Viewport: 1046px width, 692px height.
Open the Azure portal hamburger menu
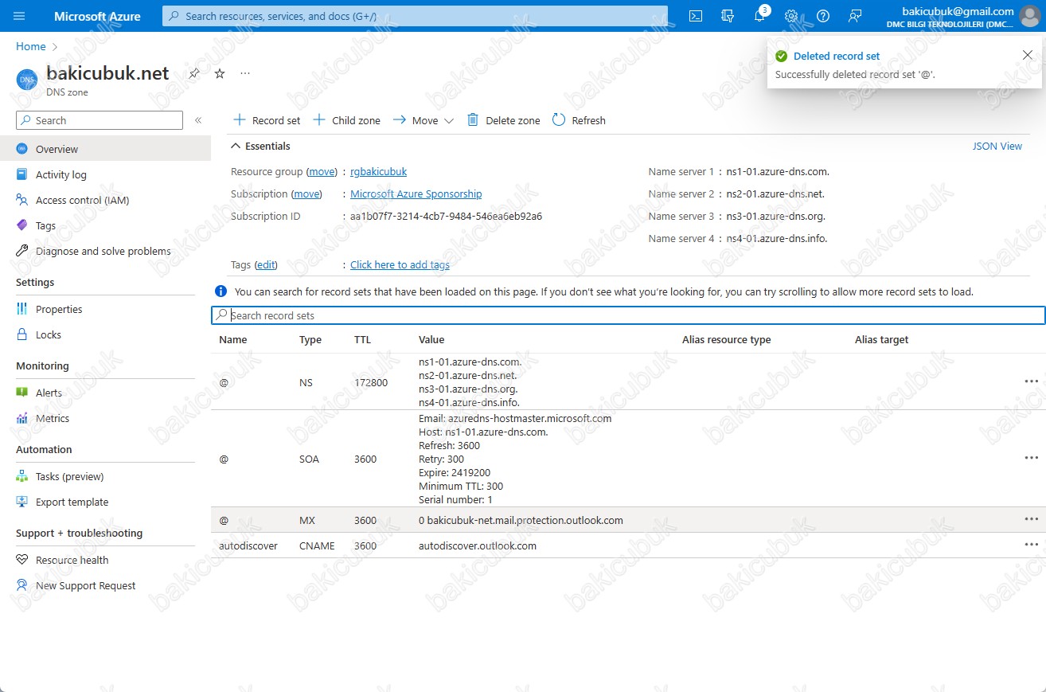(x=20, y=16)
